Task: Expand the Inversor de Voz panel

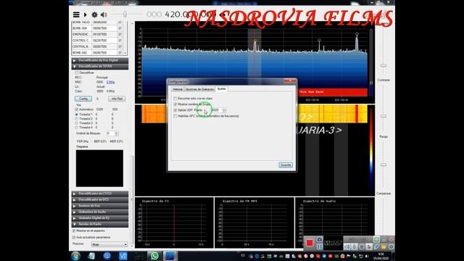Action: [x=100, y=206]
